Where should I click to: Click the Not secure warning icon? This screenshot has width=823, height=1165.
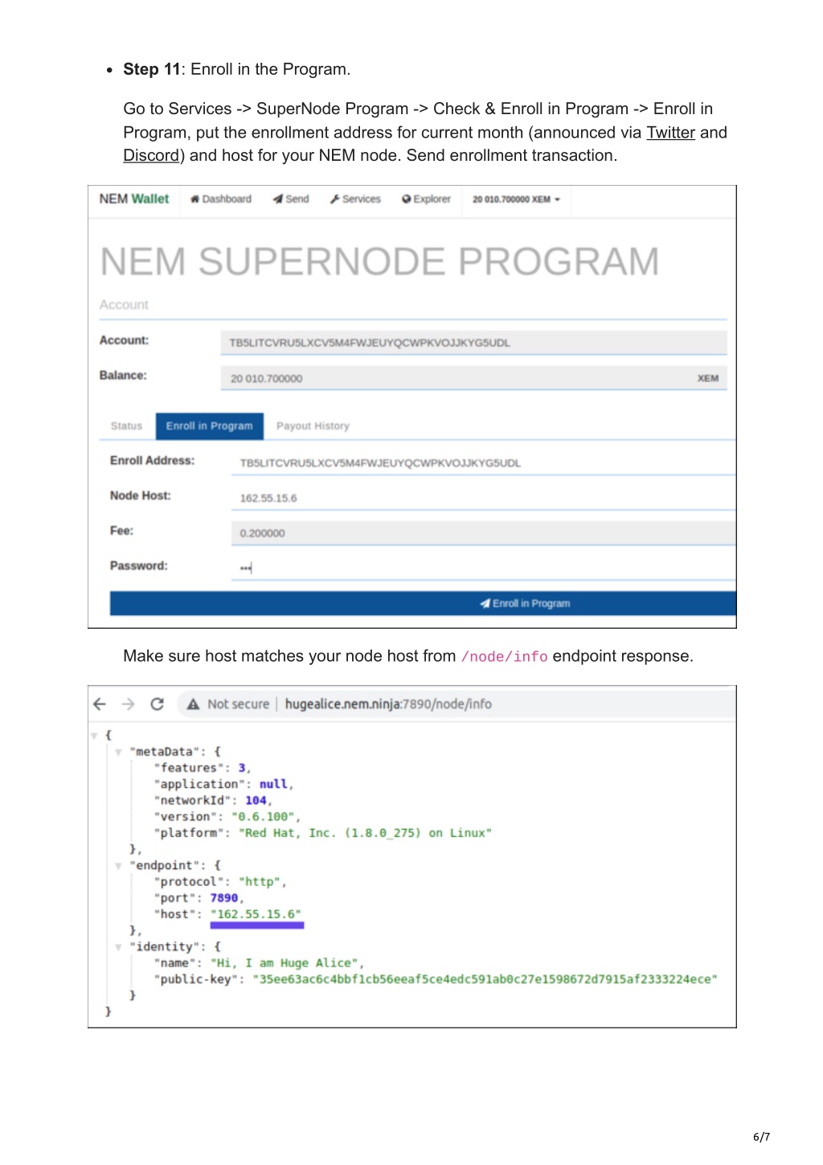(x=193, y=704)
